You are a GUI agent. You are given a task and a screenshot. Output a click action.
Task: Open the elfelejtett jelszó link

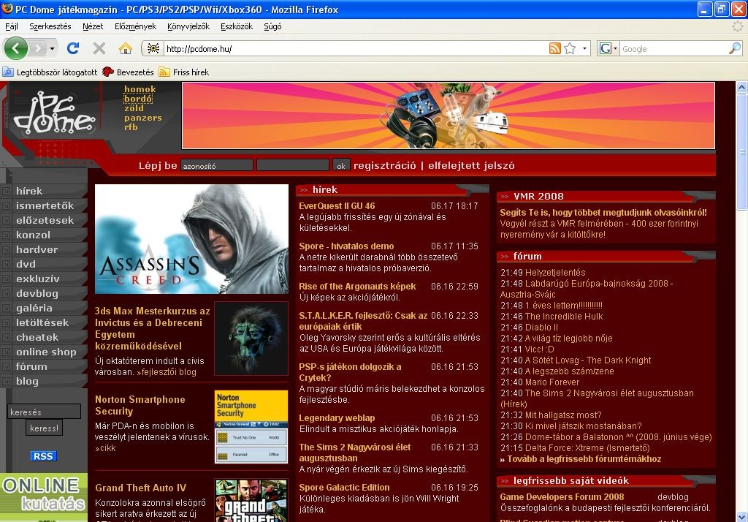tap(471, 165)
